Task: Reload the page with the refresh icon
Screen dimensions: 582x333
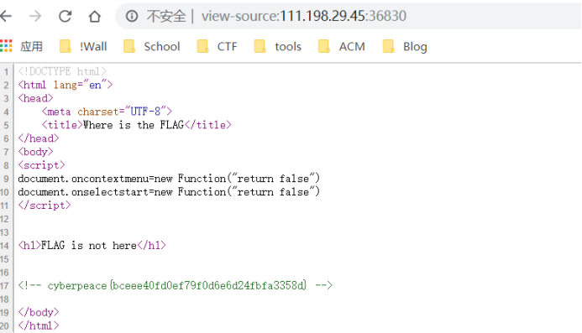Action: [x=66, y=16]
